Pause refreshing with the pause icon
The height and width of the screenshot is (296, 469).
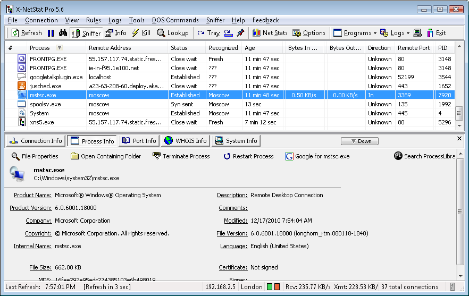(x=51, y=33)
